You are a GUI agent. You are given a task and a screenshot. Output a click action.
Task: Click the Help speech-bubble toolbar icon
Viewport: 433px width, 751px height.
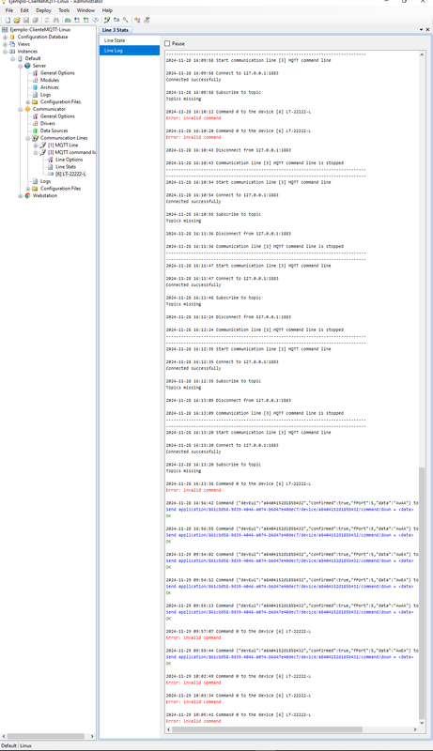95,20
